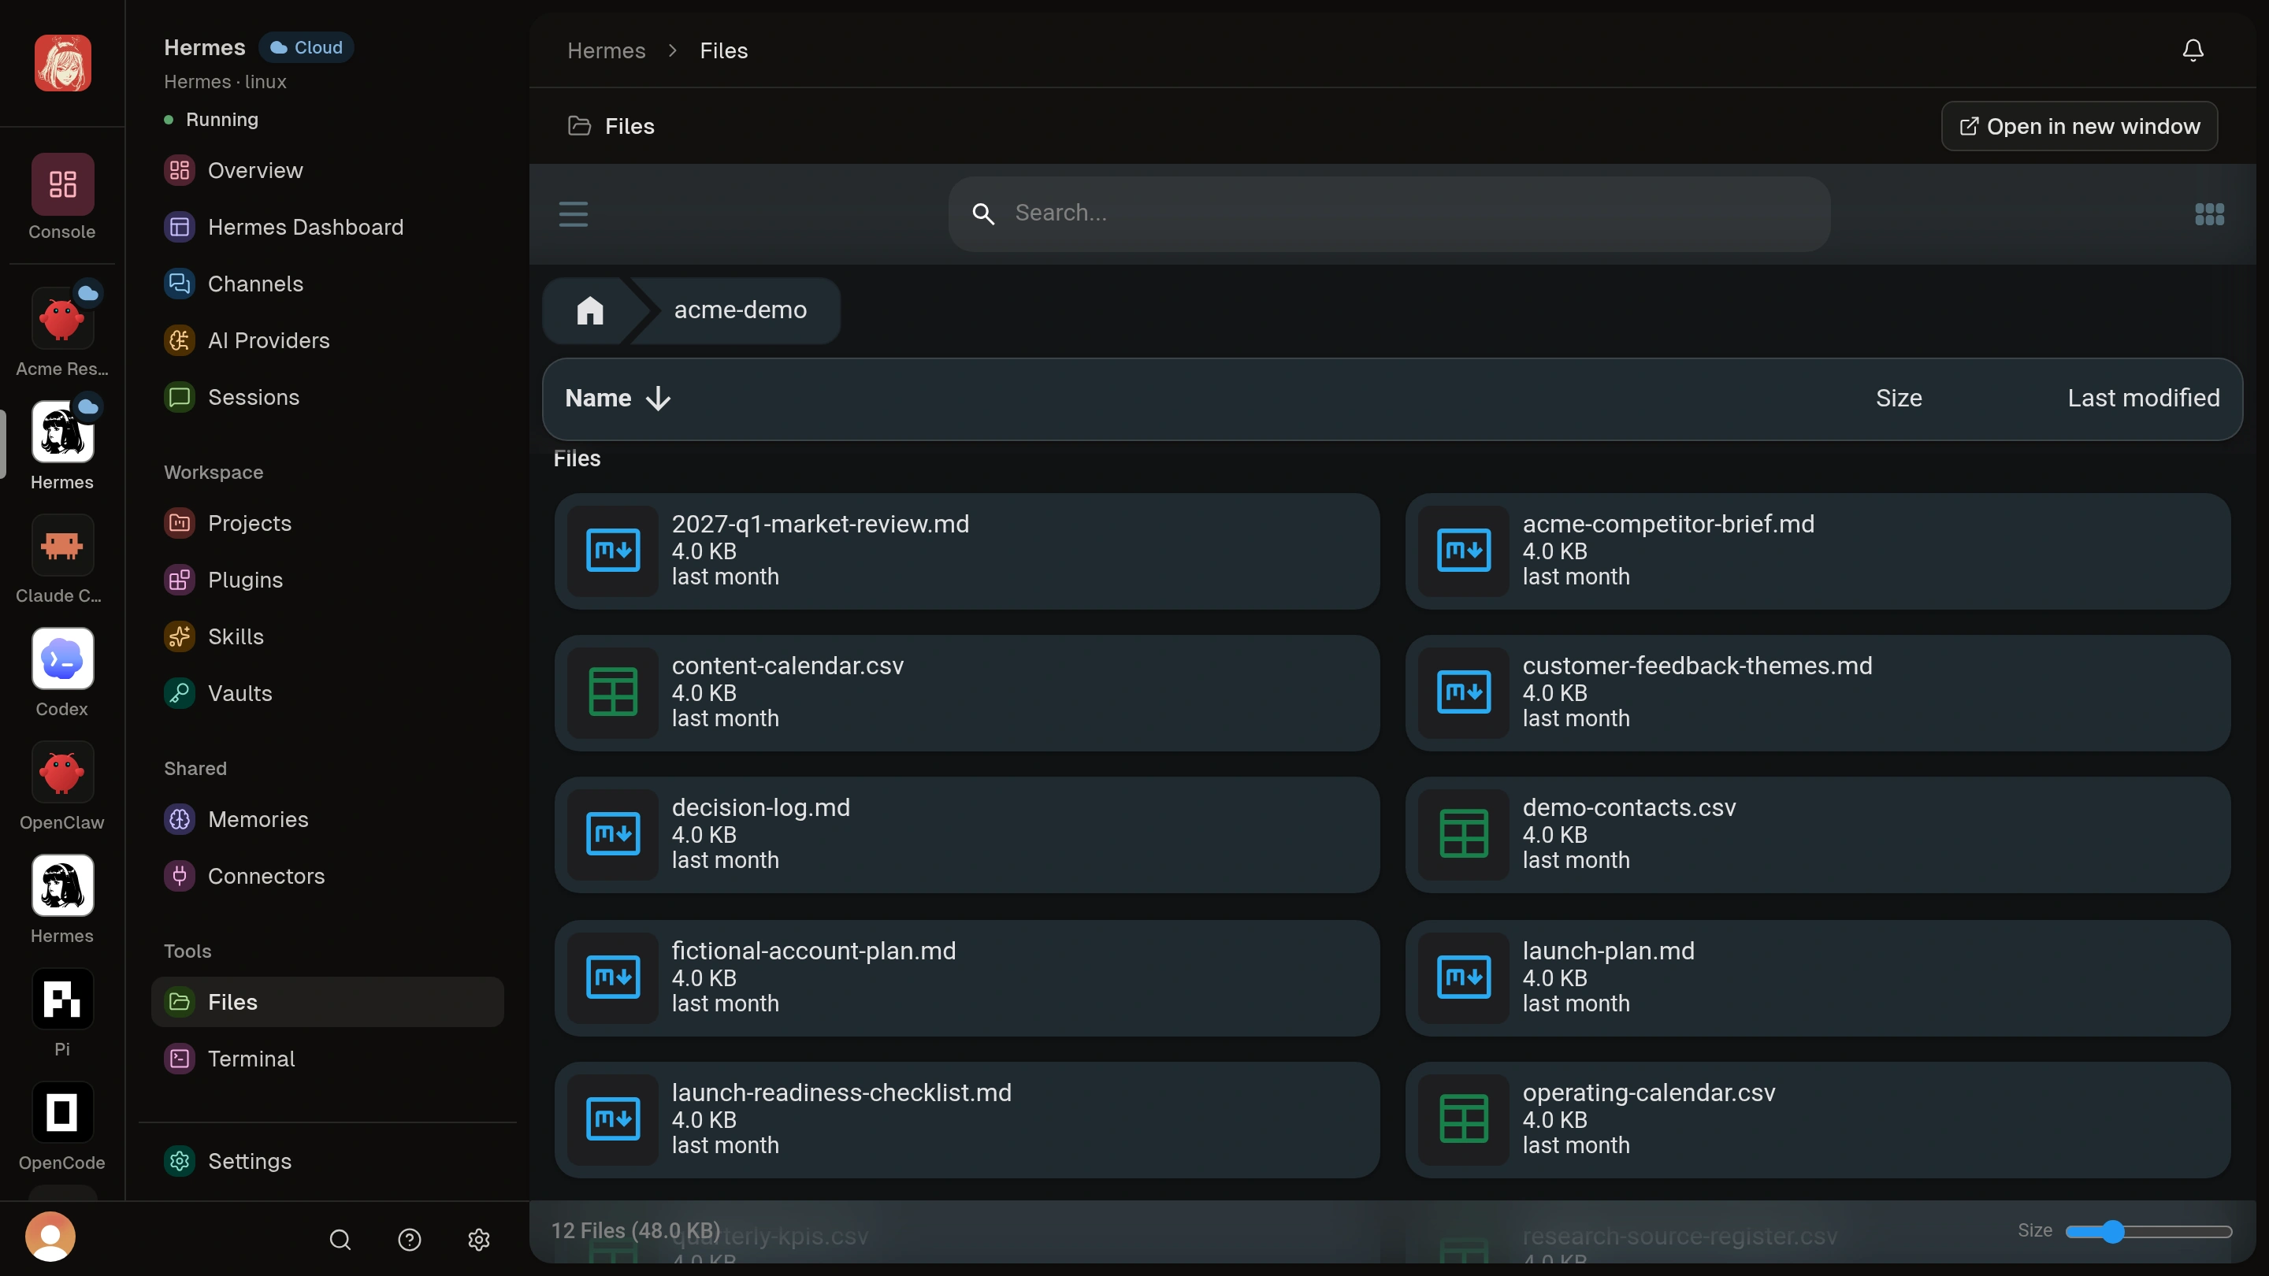Open the Console app icon
The image size is (2269, 1276).
pyautogui.click(x=61, y=184)
